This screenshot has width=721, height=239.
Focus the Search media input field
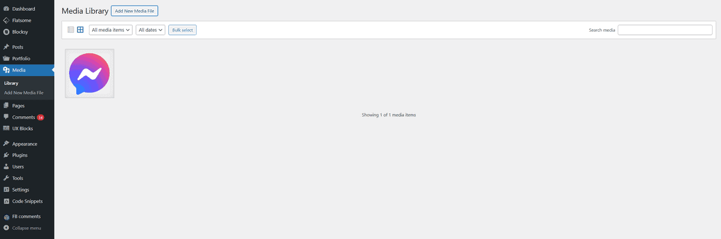(665, 30)
